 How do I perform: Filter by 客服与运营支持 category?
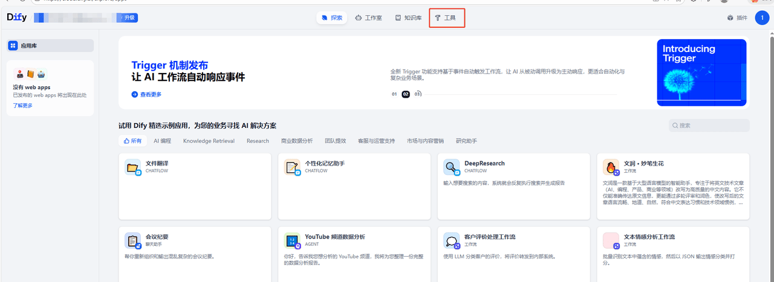tap(376, 141)
